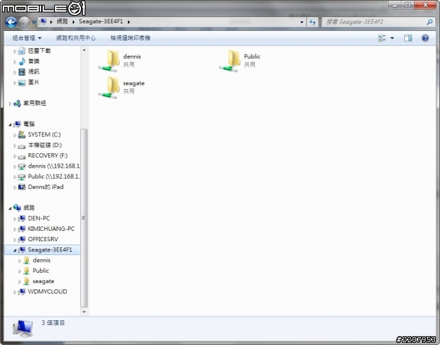Select Public under Seagate-3EE4F1 in tree
This screenshot has height=345, width=440.
[41, 271]
